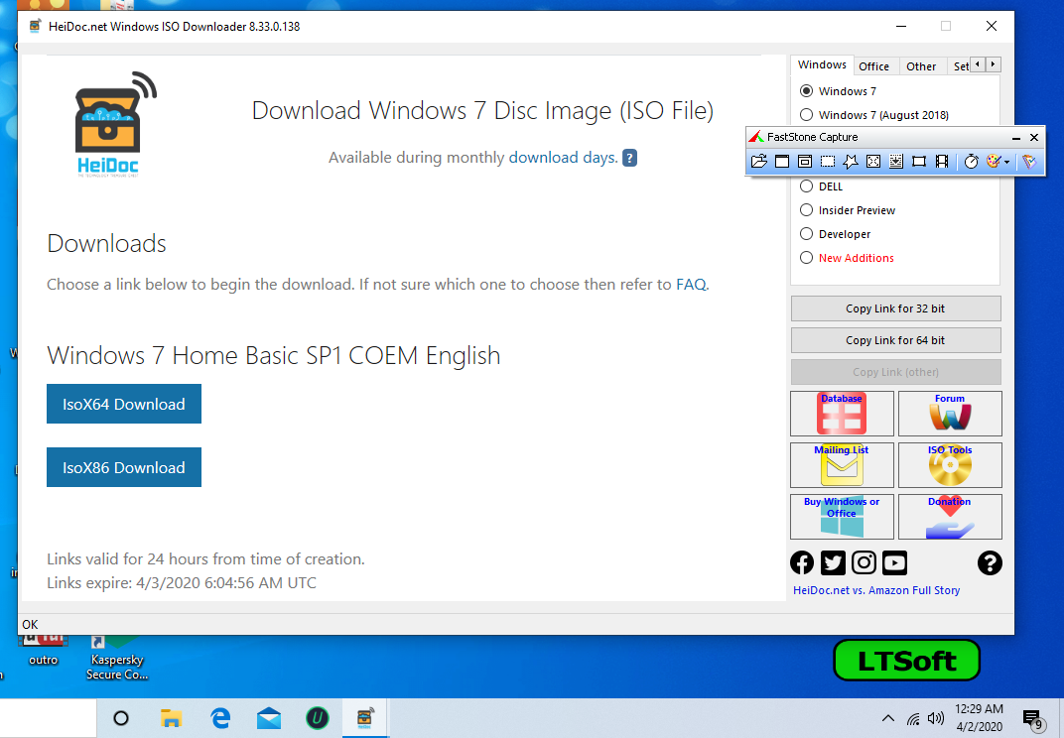The width and height of the screenshot is (1064, 738).
Task: Select the Windows 7 radio button
Action: tap(806, 91)
